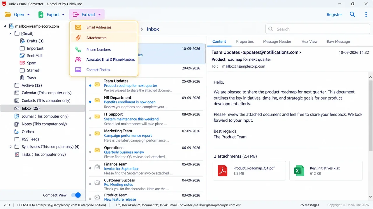The image size is (373, 209).
Task: Switch to the Hex View tab
Action: pyautogui.click(x=309, y=42)
